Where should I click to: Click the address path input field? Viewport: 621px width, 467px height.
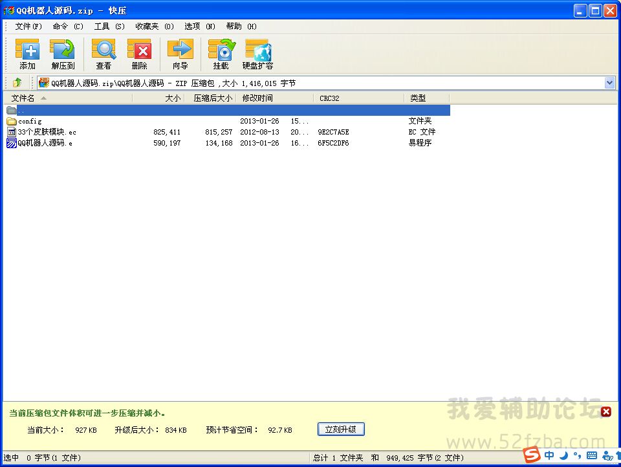(327, 83)
